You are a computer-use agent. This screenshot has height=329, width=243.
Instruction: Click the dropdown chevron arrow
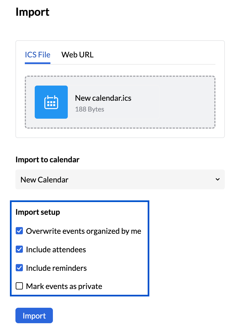point(217,179)
